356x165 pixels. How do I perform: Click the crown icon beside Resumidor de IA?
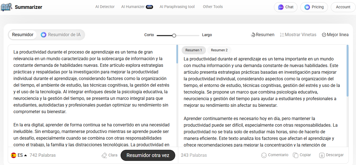pos(44,35)
